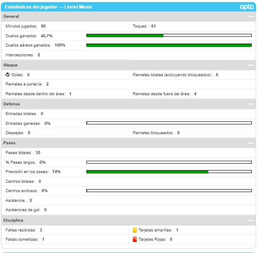Screen dimensions: 259x253
Task: Click the Faltas recibidas stat
Action: click(24, 230)
